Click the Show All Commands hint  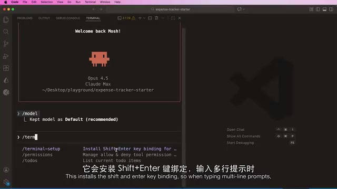point(243,136)
